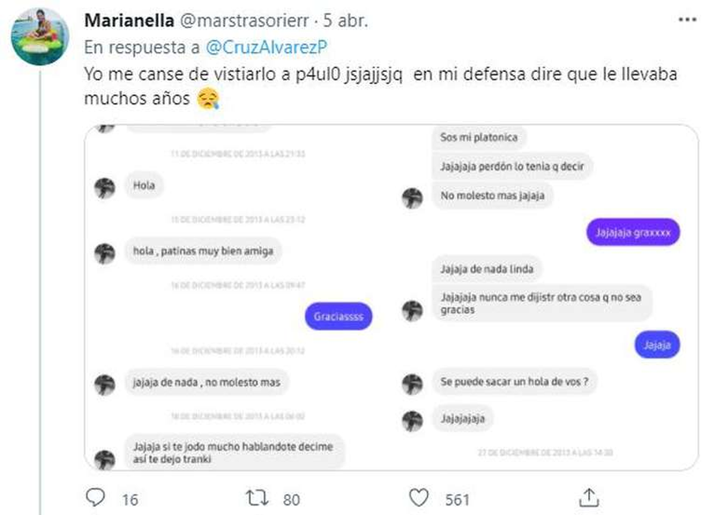Open Marianella's profile picture
The image size is (715, 515).
click(x=41, y=36)
